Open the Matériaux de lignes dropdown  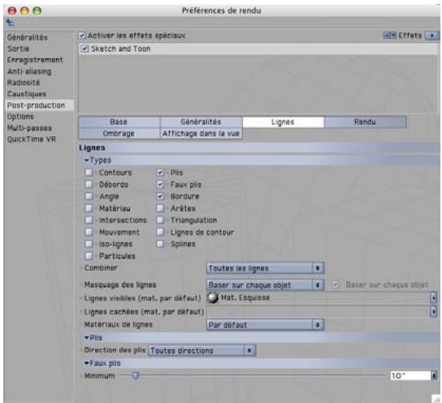coord(265,325)
